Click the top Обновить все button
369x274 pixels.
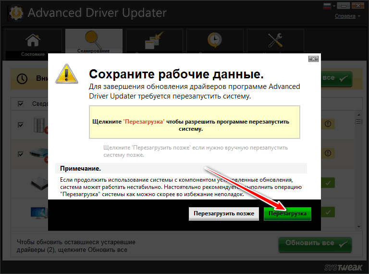tap(336, 78)
